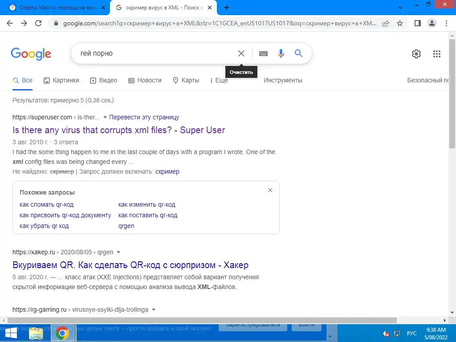Screen dimensions: 456x342
Task: Clear the search box with the X
Action: [241, 53]
